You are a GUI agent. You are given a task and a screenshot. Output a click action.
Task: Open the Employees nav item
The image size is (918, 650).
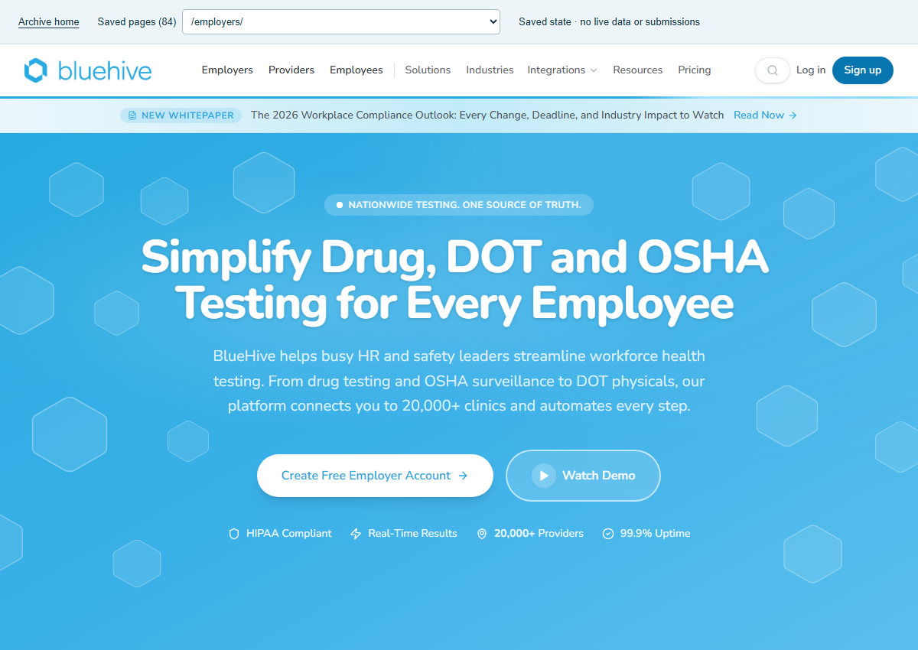pos(356,70)
